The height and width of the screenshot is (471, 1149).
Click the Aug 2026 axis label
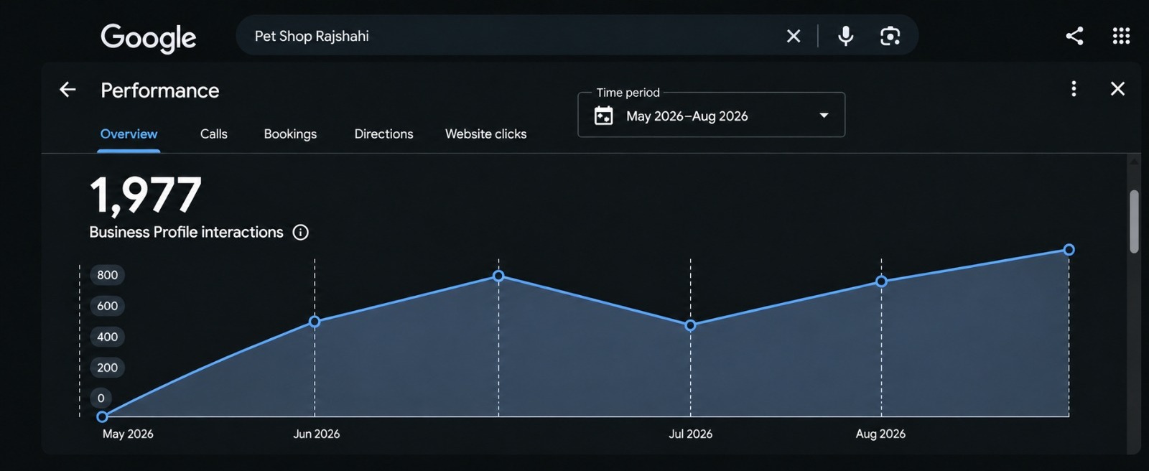click(x=880, y=434)
